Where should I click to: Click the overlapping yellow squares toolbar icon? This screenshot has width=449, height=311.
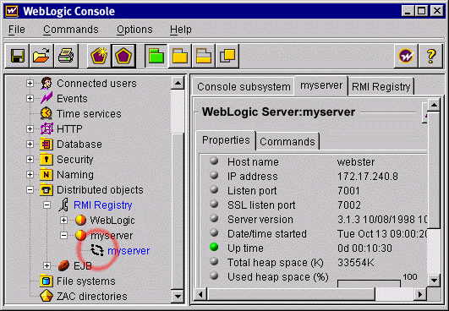(227, 56)
